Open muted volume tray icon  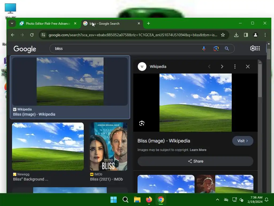[242, 200]
